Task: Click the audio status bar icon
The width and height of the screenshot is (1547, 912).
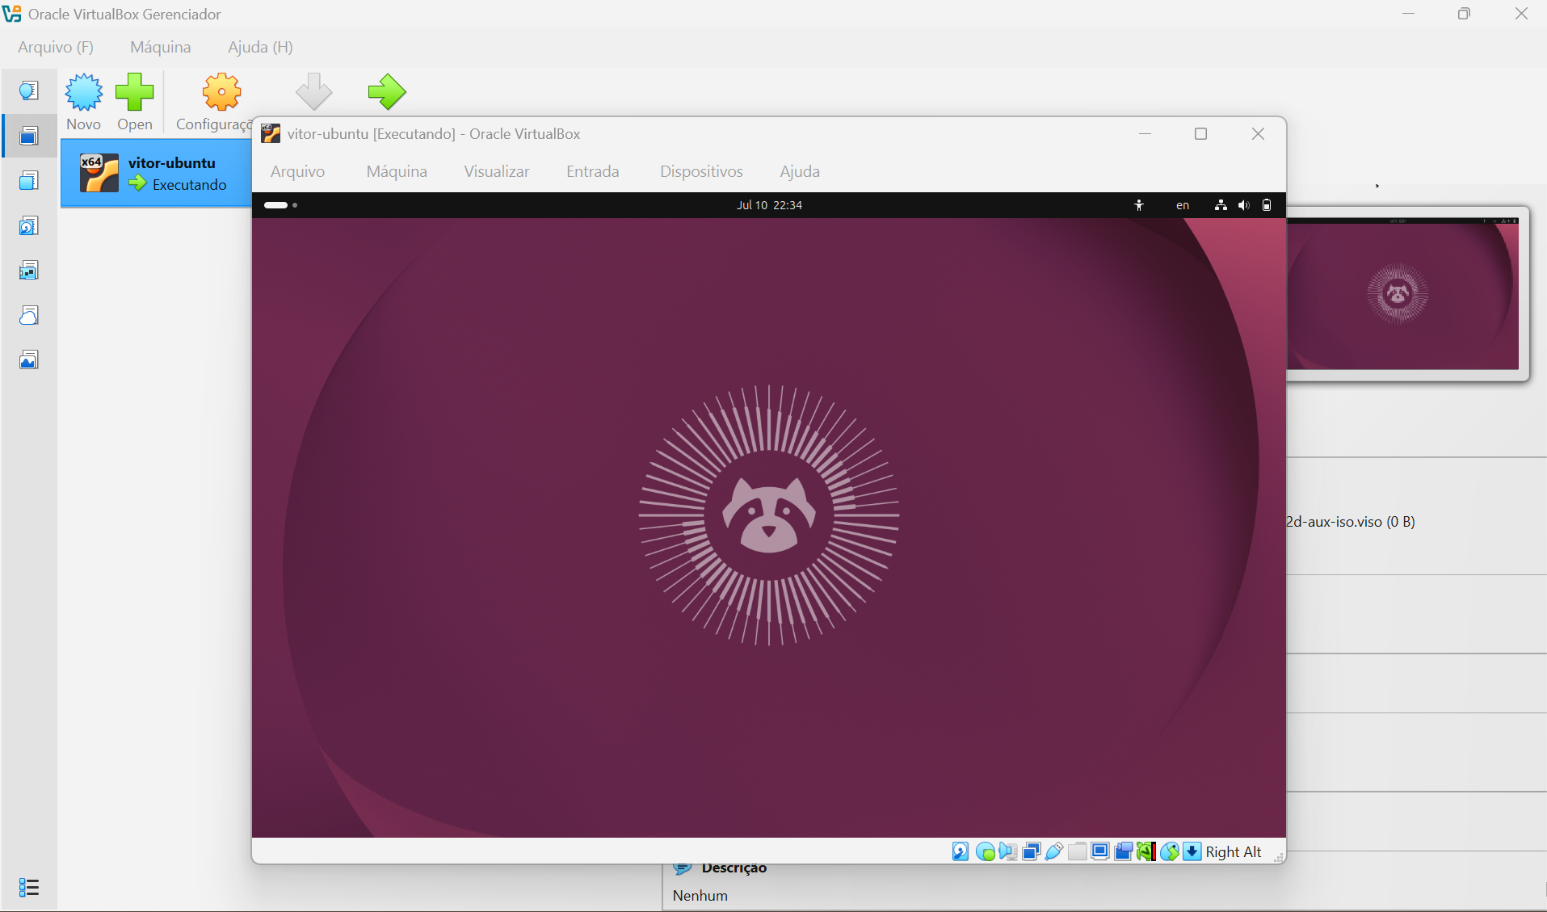Action: (1008, 851)
